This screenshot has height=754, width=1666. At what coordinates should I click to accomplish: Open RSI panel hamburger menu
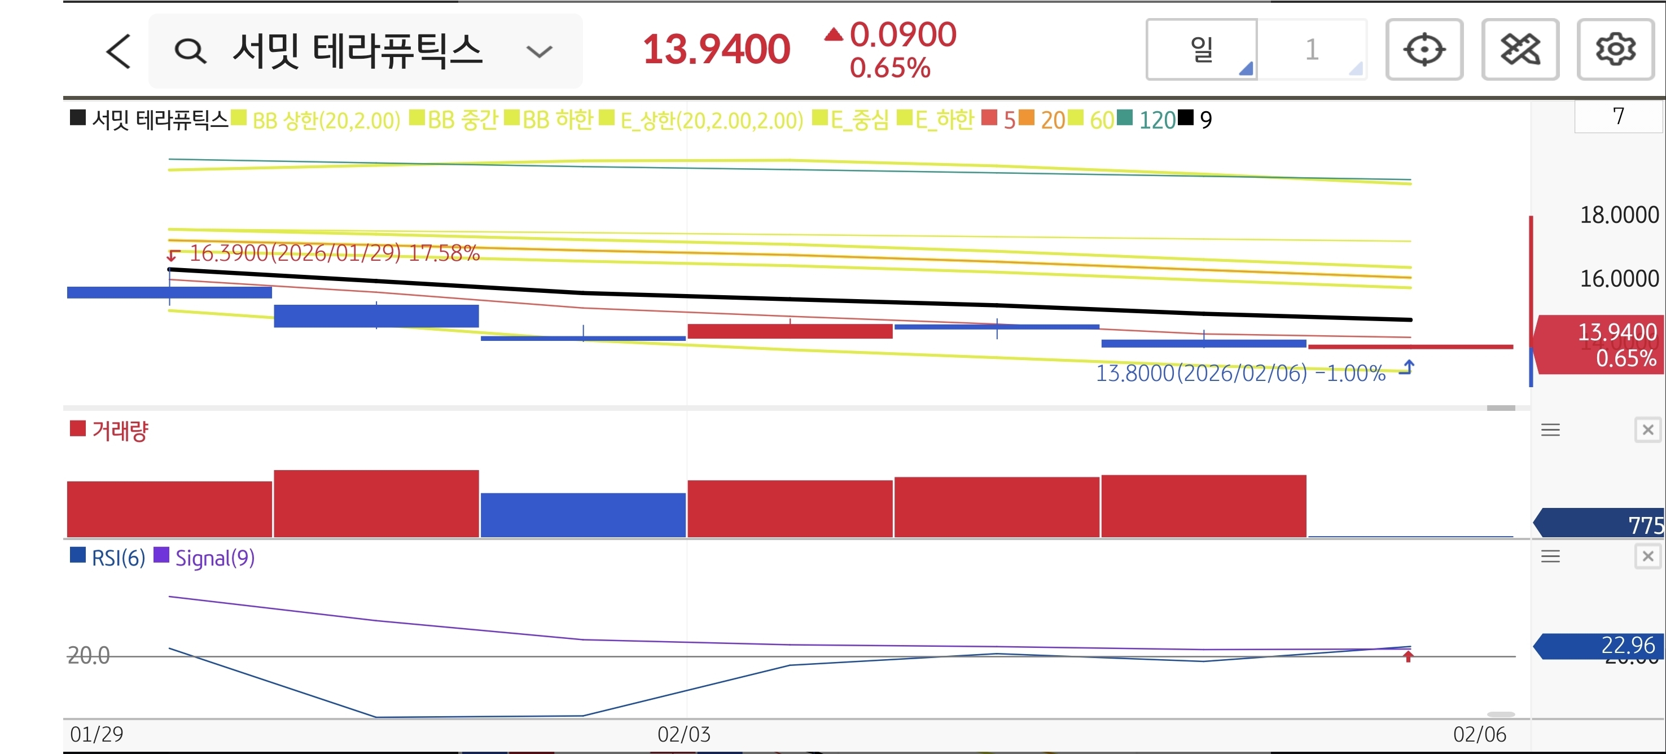click(x=1550, y=556)
